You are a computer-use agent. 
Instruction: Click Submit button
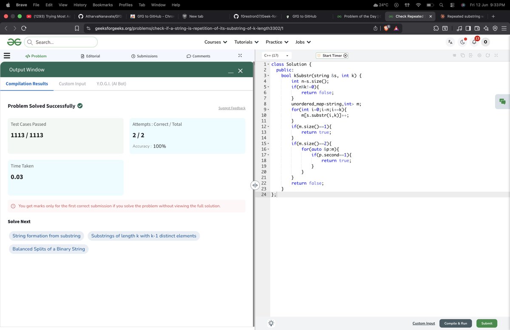click(487, 323)
